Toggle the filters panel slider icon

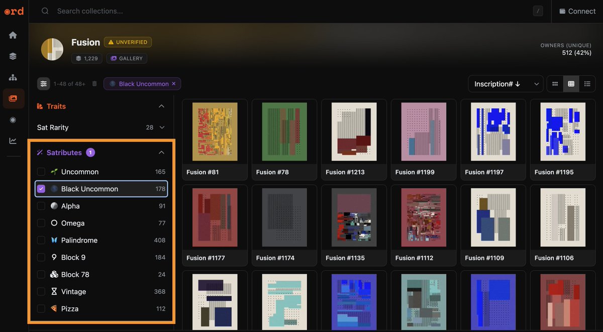tap(44, 84)
